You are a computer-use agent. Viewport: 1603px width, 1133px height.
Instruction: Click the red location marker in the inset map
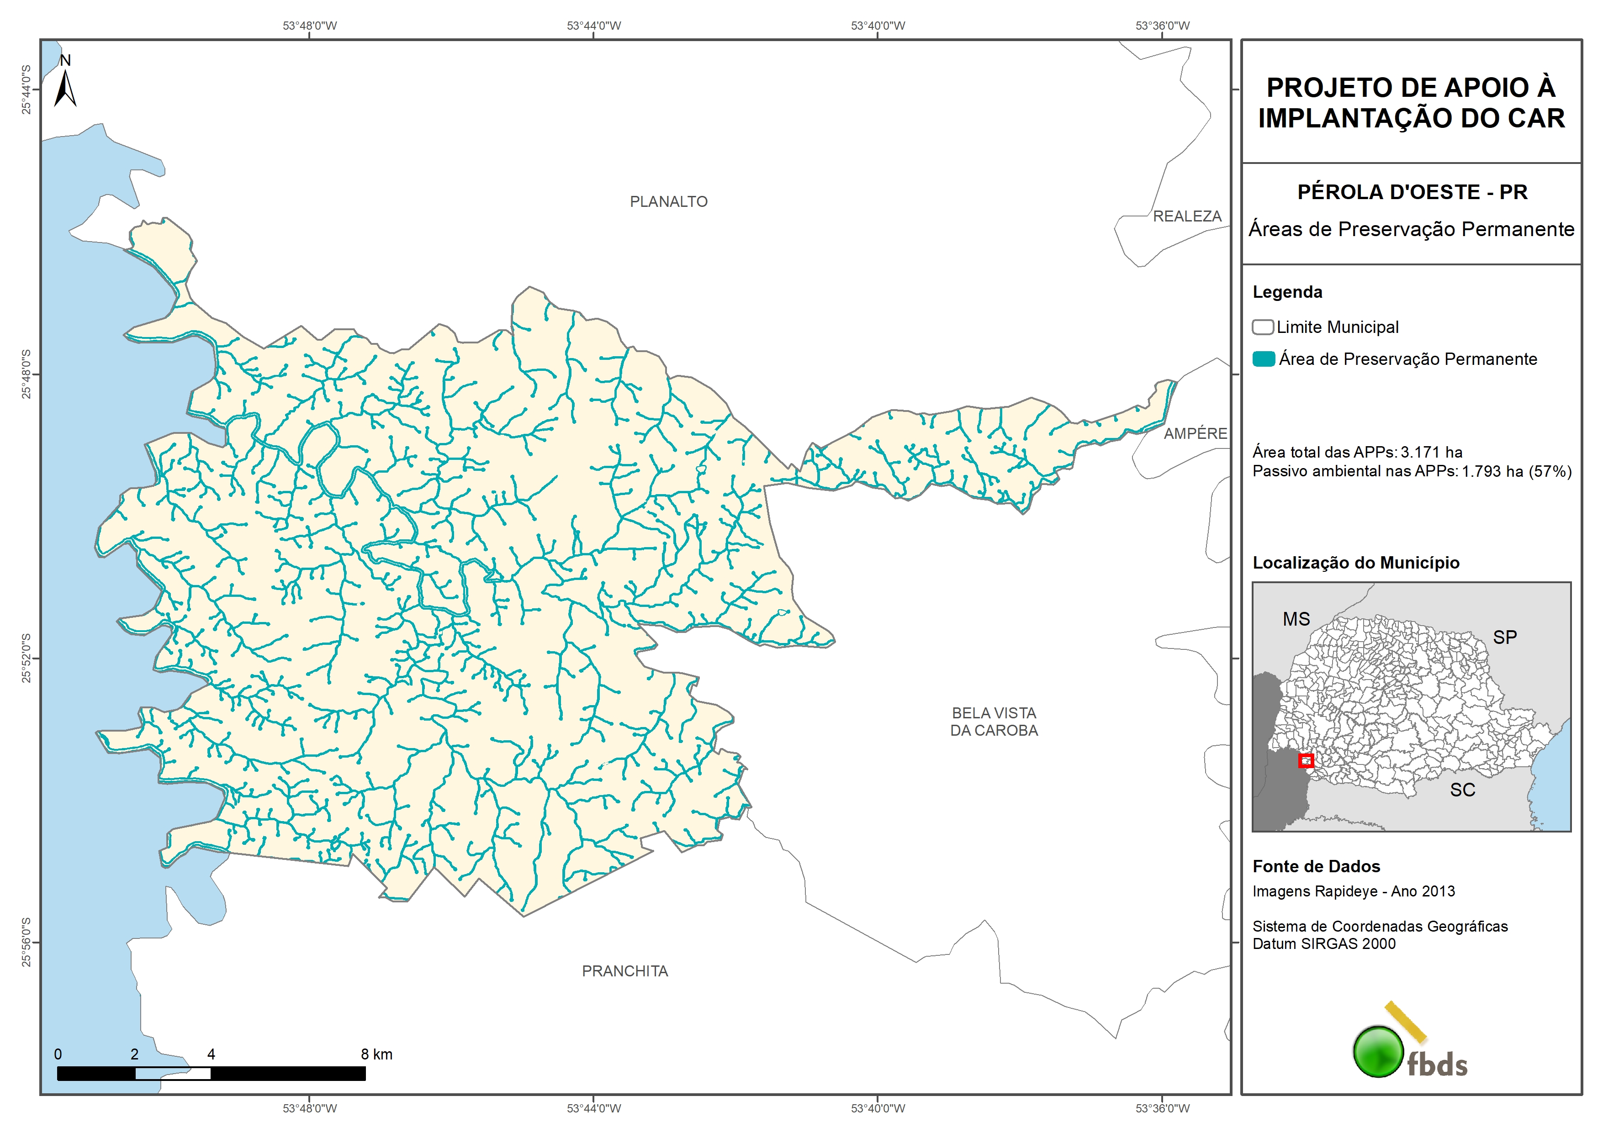click(1306, 761)
